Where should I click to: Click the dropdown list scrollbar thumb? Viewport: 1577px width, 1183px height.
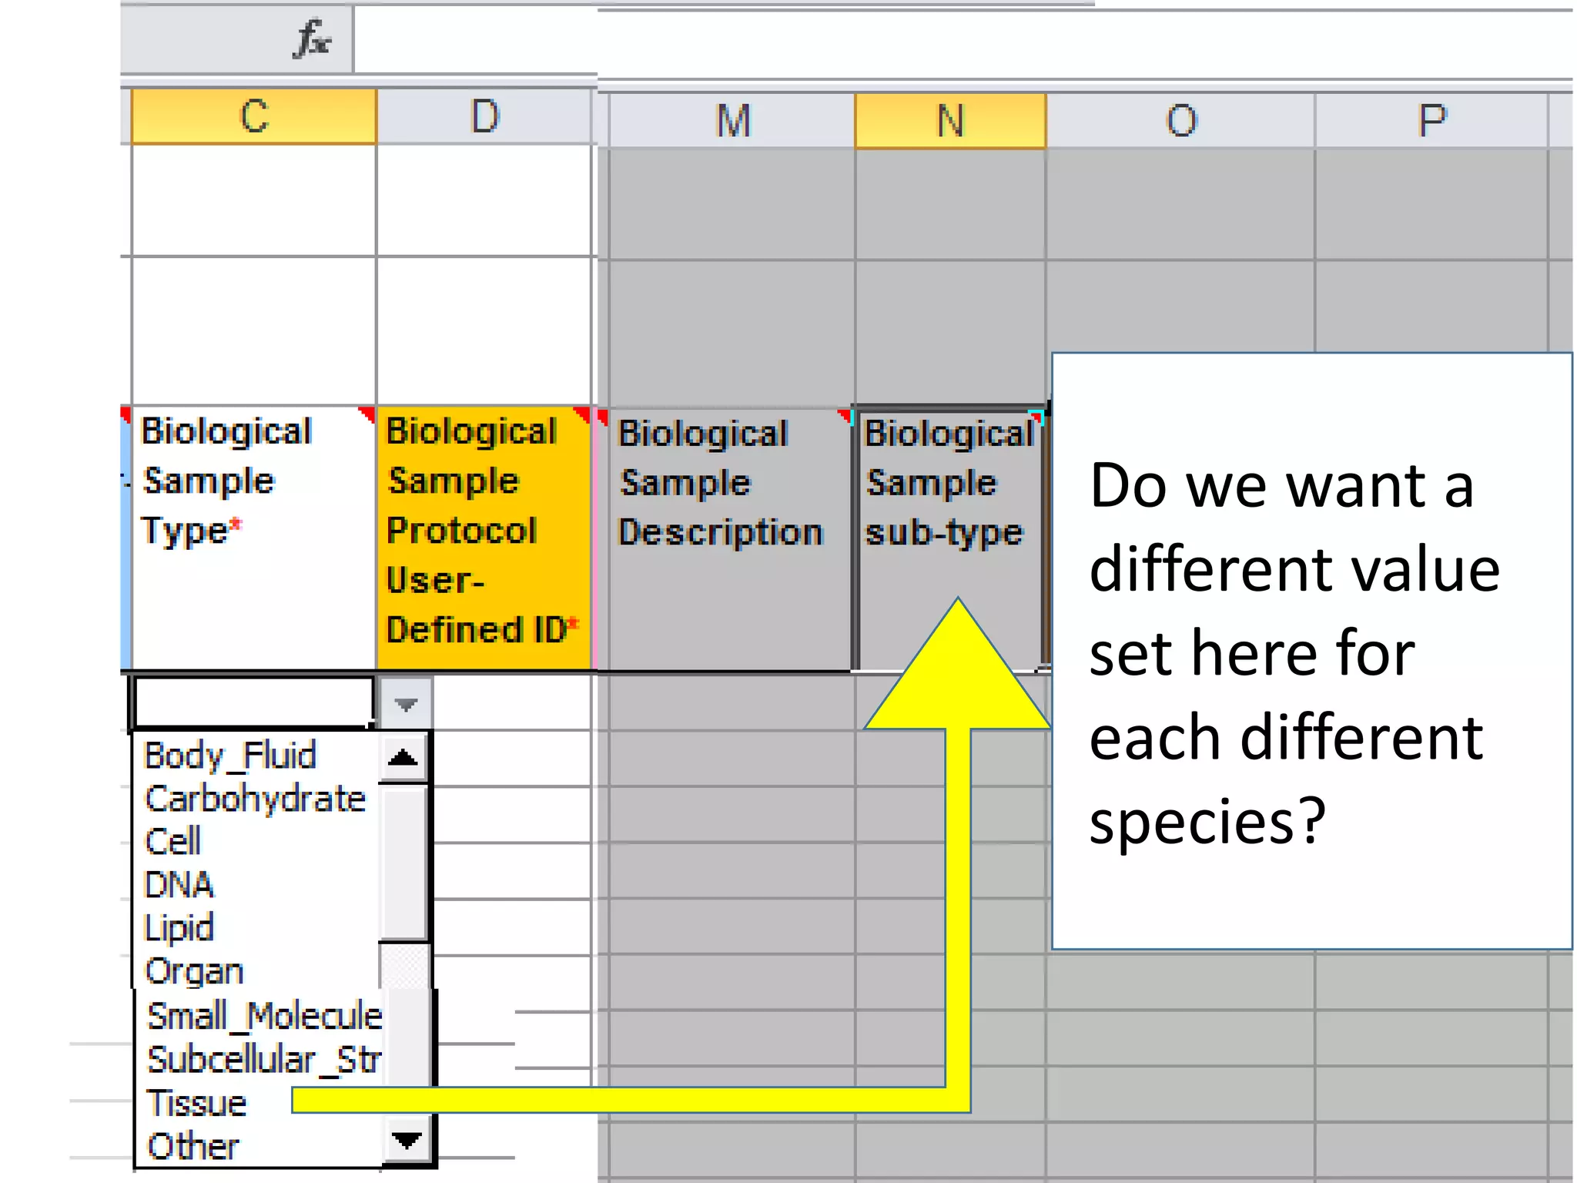click(x=404, y=863)
